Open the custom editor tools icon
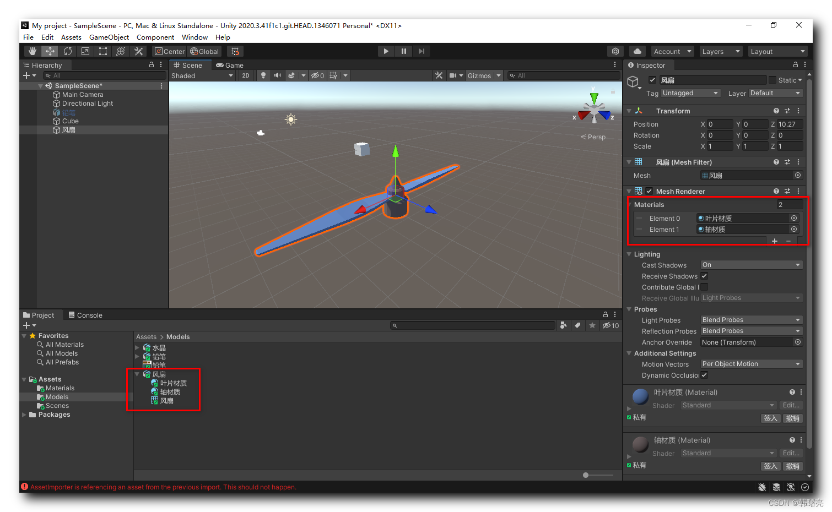The height and width of the screenshot is (512, 832). coord(138,51)
